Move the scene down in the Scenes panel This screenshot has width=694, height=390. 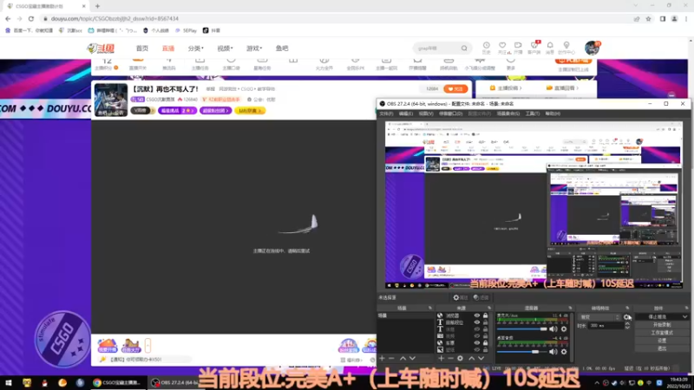click(413, 358)
